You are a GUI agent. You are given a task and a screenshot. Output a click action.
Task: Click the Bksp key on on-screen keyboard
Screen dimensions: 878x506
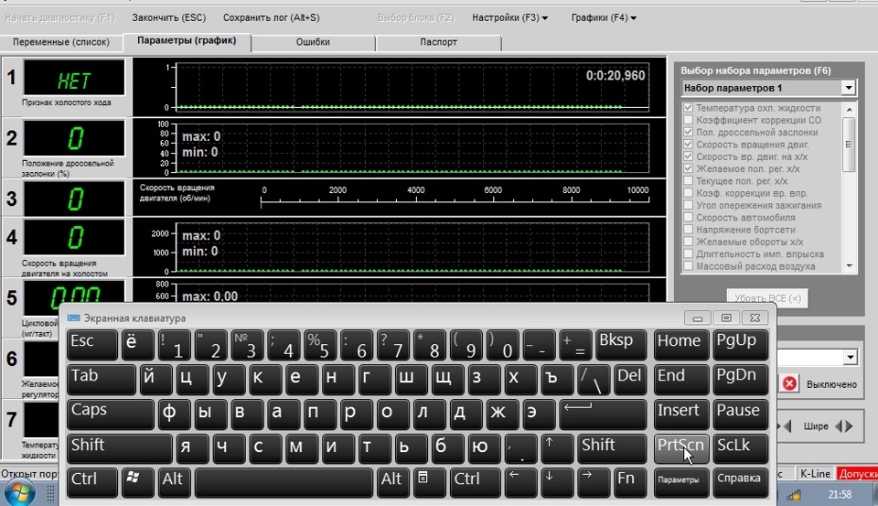pos(620,344)
